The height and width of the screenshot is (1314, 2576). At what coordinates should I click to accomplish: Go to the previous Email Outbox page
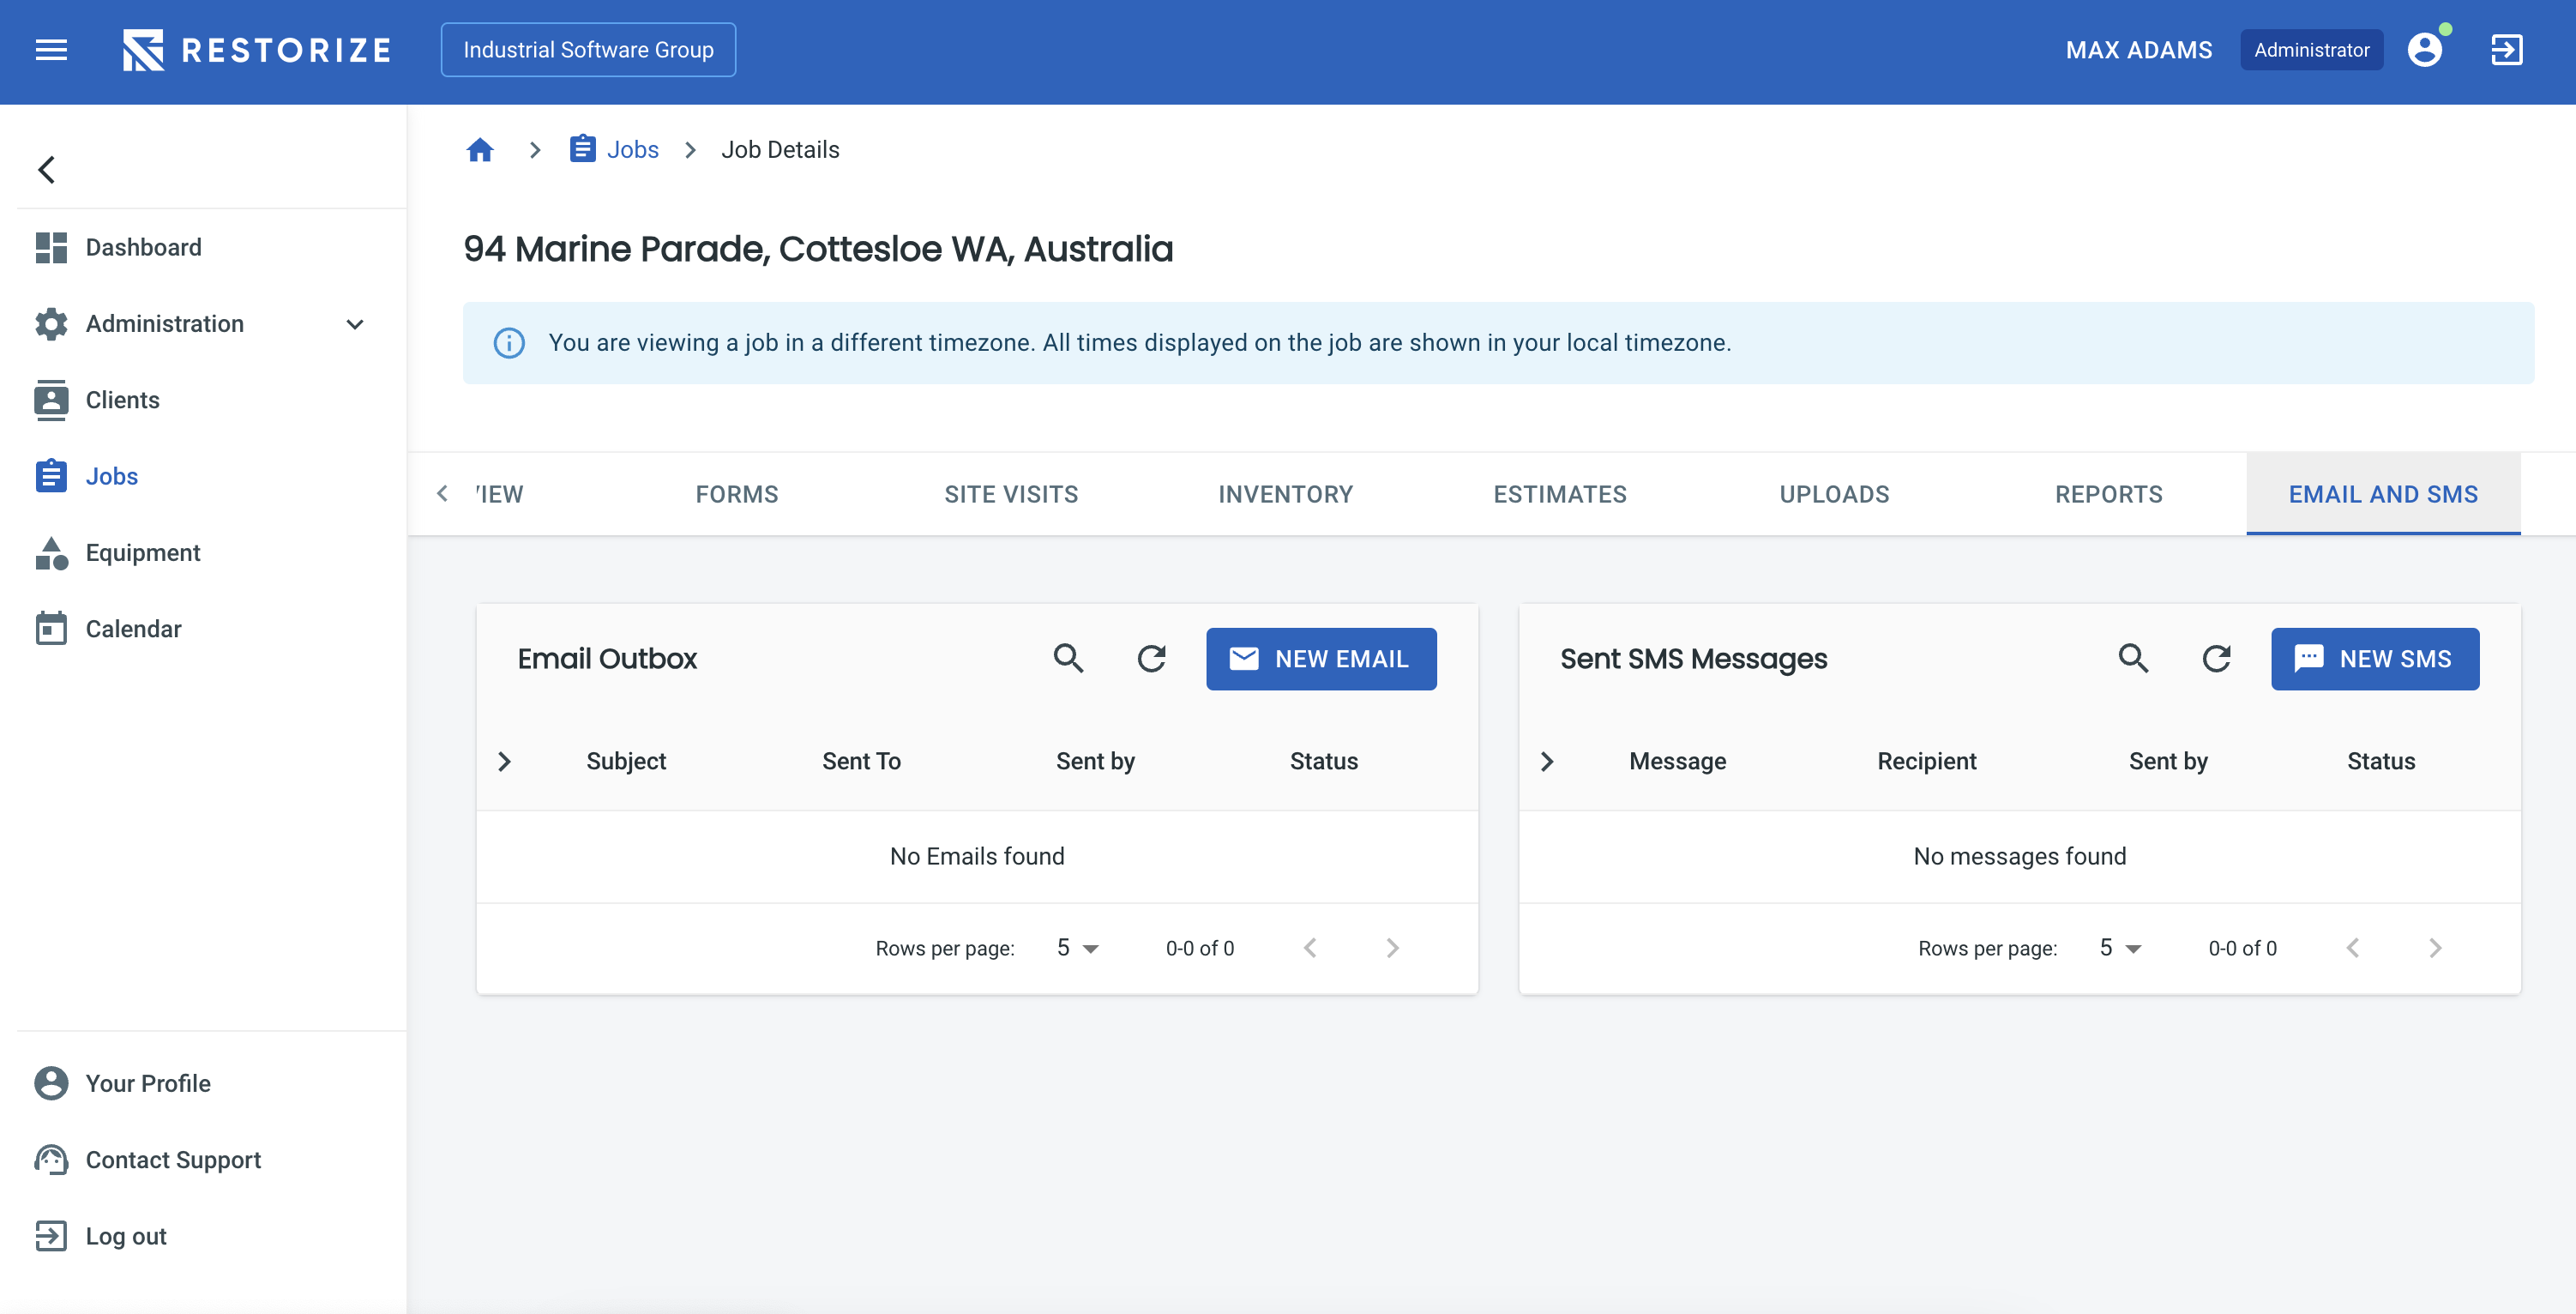click(1310, 948)
